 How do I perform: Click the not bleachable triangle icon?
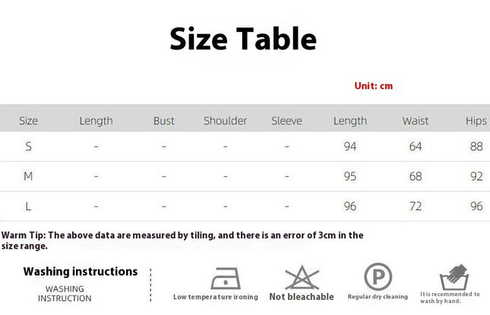click(x=302, y=277)
